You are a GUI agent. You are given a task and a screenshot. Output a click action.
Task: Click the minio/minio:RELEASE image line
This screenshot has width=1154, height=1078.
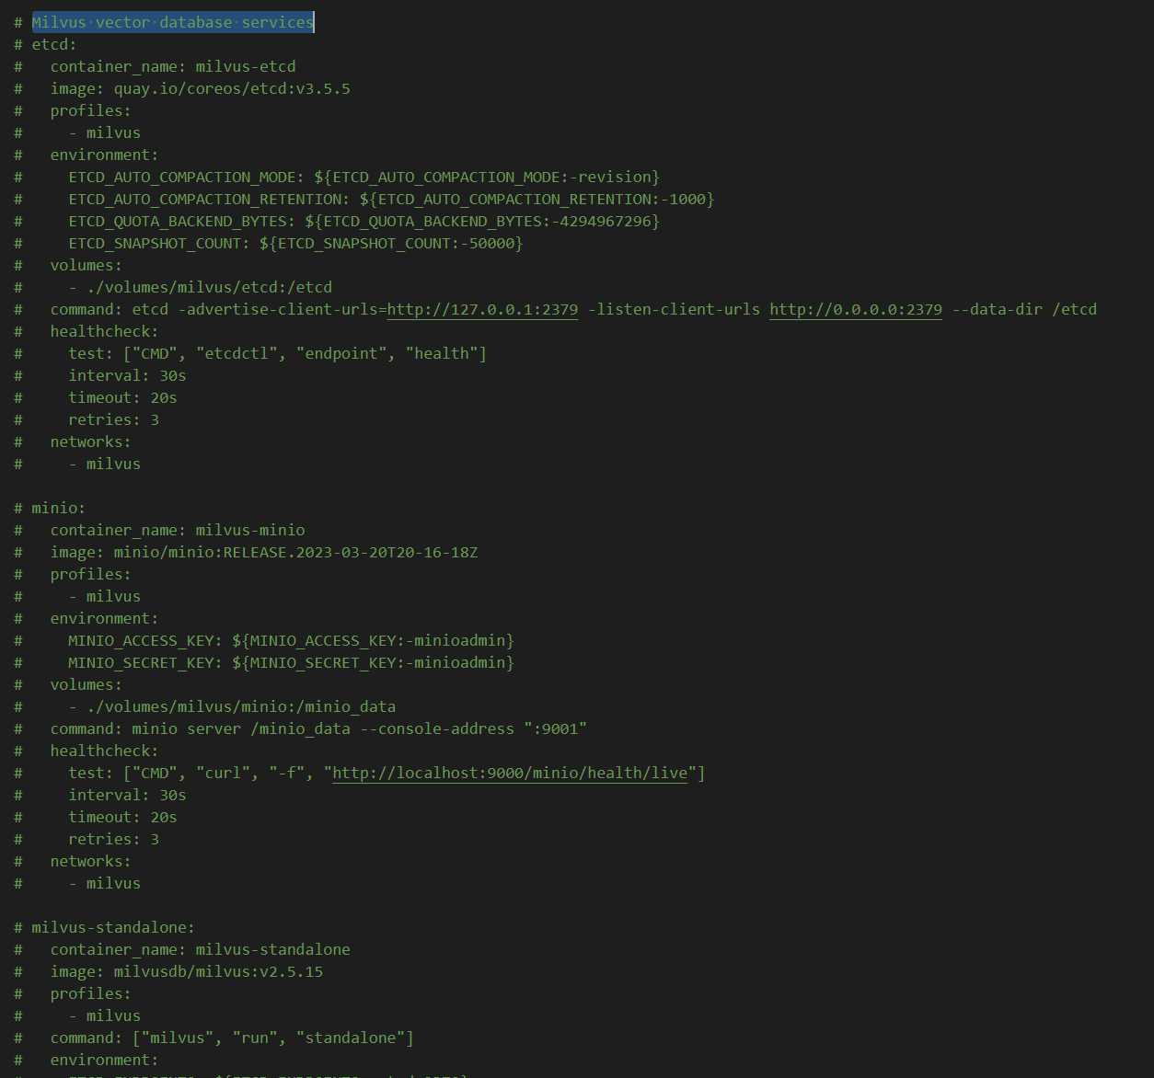[x=264, y=552]
